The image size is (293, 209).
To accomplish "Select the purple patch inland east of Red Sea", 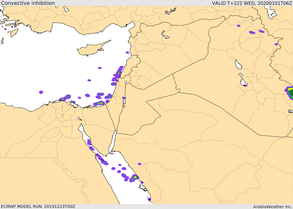I will coord(139,164).
